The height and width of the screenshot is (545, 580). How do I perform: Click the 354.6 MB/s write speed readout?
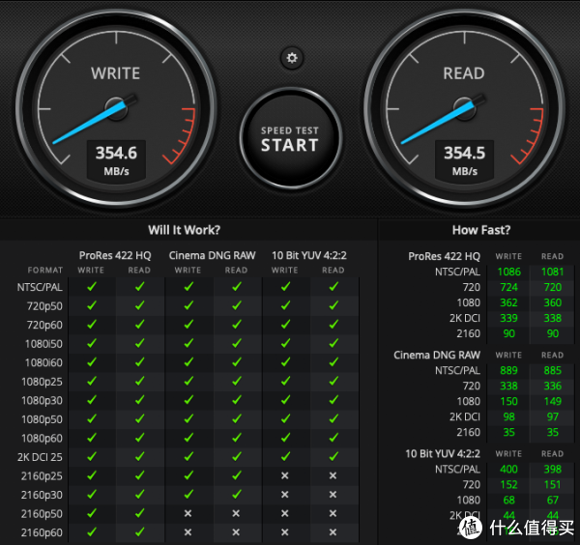116,161
